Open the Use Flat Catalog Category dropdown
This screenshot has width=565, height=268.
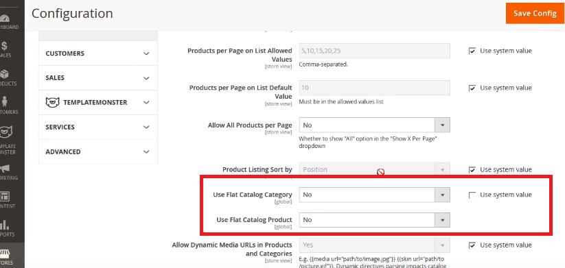(374, 195)
